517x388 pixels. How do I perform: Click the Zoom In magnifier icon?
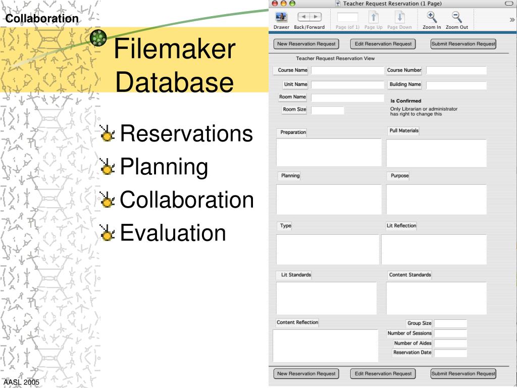coord(432,17)
